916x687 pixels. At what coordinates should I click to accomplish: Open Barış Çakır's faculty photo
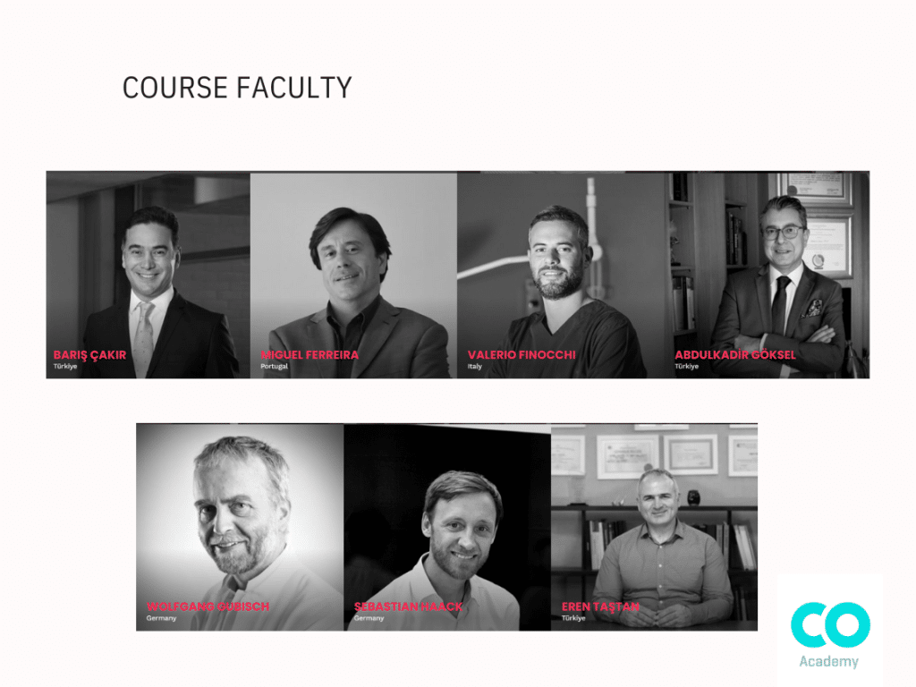(x=148, y=275)
